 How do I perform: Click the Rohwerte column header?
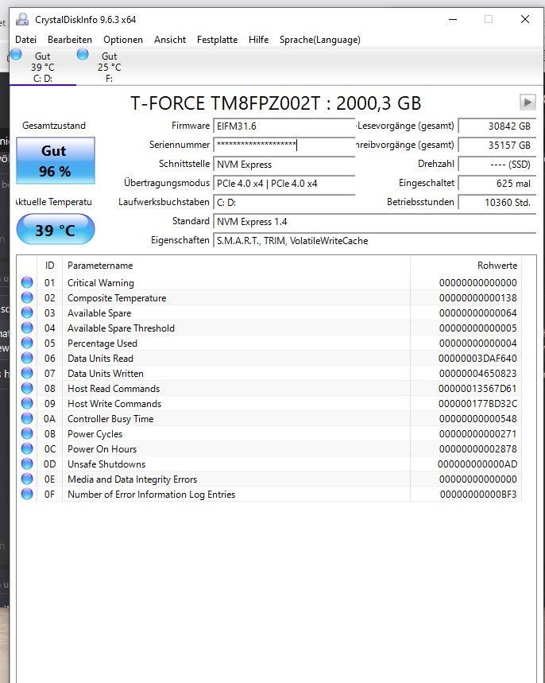tap(466, 266)
